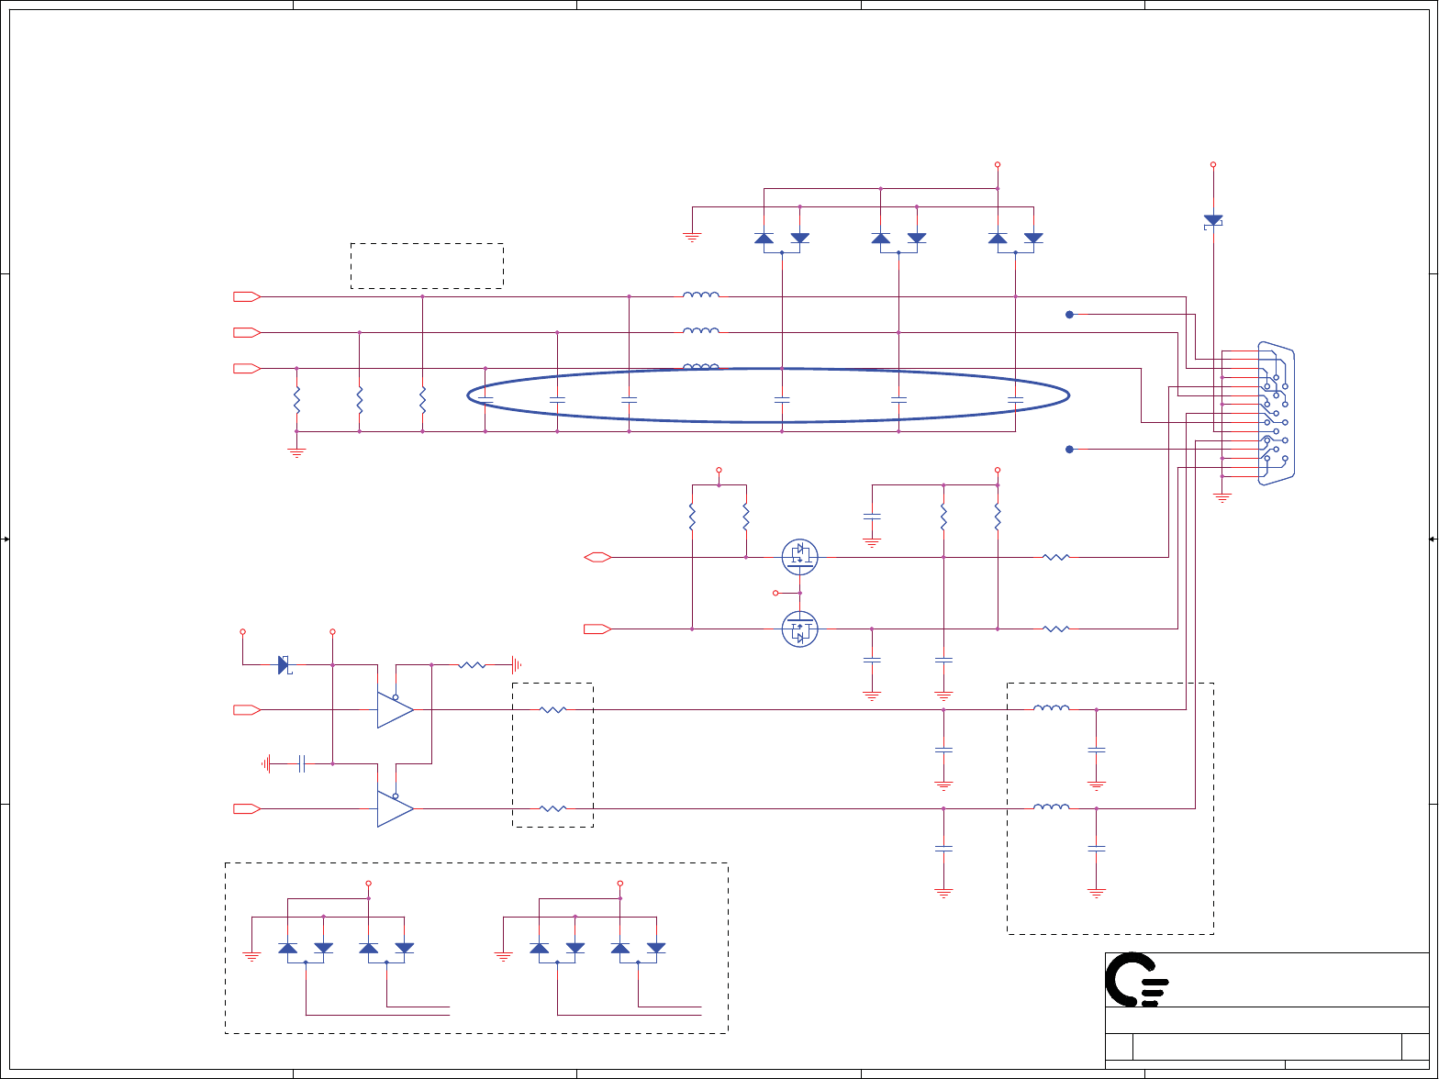Select the lower MOSFET transistor symbol
The width and height of the screenshot is (1439, 1079).
tap(800, 629)
